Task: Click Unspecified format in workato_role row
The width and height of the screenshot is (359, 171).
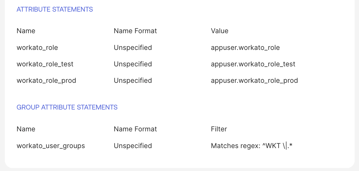Action: 133,48
